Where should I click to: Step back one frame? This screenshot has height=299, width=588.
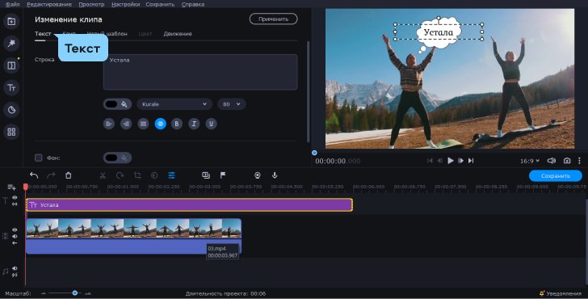pos(440,161)
